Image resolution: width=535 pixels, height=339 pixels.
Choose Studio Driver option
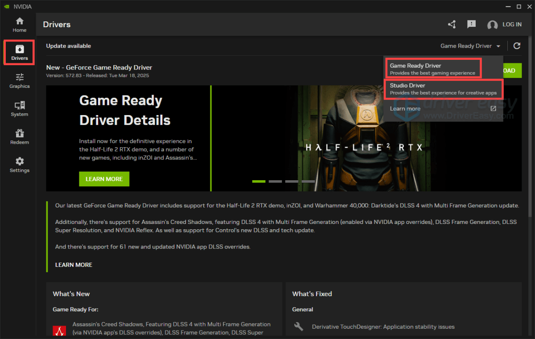click(443, 89)
